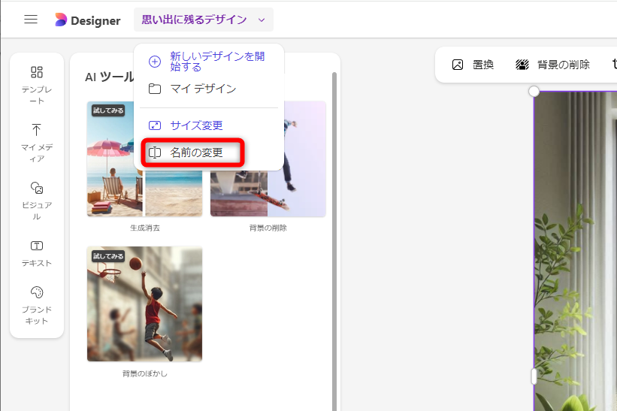Click 背景の削除 label in top toolbar
617x411 pixels.
[x=564, y=65]
